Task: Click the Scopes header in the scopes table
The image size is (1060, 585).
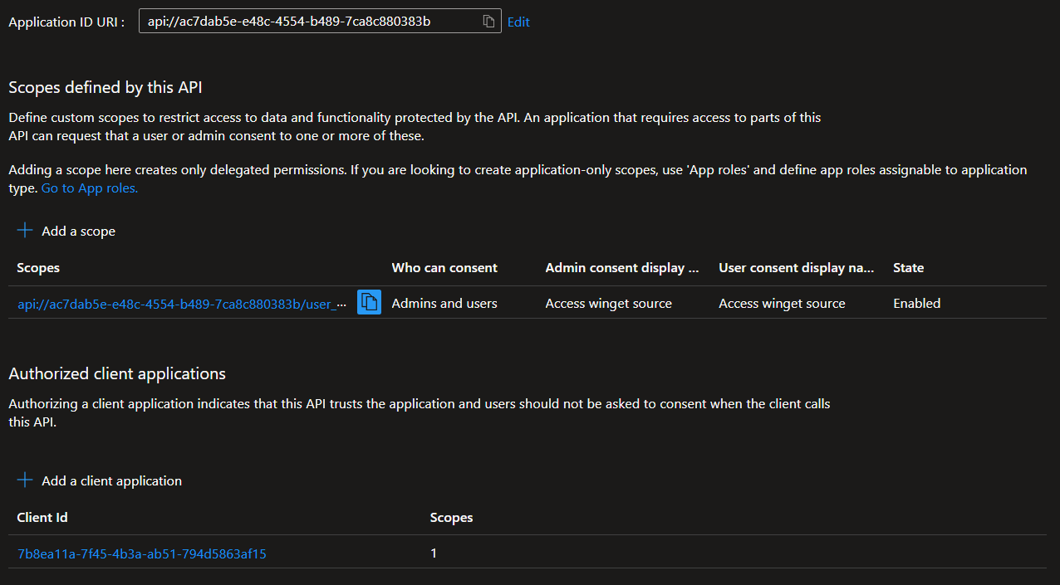Action: (x=38, y=268)
